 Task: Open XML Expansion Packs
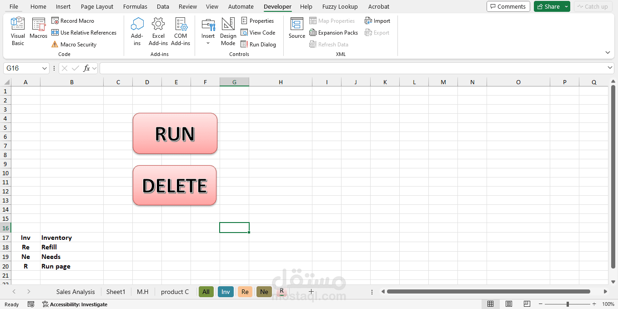click(333, 33)
